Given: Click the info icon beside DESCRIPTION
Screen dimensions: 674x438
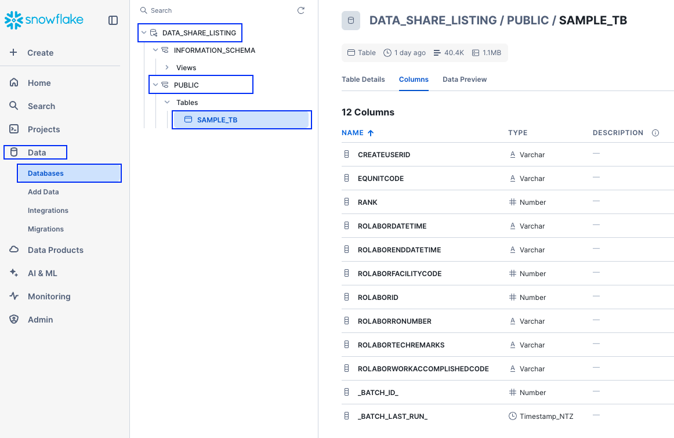Looking at the screenshot, I should [x=655, y=133].
